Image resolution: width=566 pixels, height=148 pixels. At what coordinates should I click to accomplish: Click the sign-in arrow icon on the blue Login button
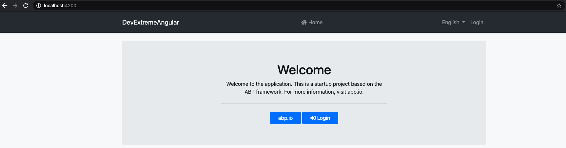313,118
